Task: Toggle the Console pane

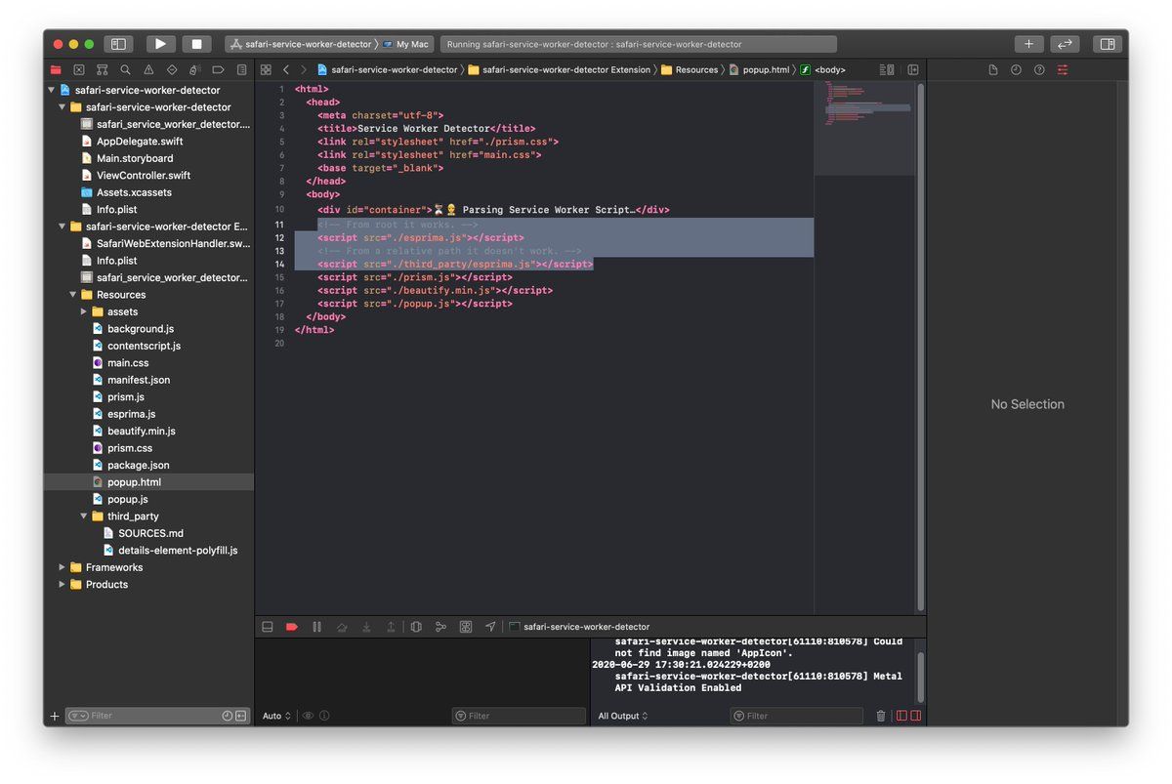Action: pos(915,716)
